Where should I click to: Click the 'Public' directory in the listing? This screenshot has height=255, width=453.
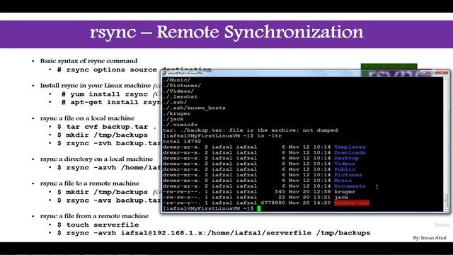pyautogui.click(x=345, y=169)
